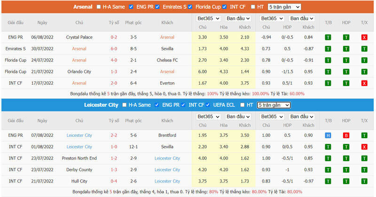Click T/X green T badge in Brentford row

click(x=364, y=135)
